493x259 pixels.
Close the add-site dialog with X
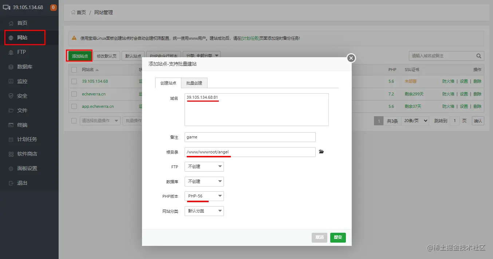coord(351,58)
